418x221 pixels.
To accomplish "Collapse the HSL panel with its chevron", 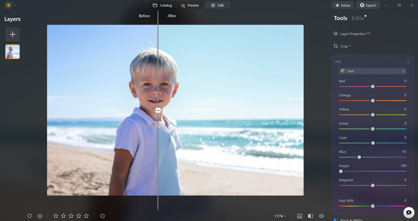I will [x=408, y=62].
